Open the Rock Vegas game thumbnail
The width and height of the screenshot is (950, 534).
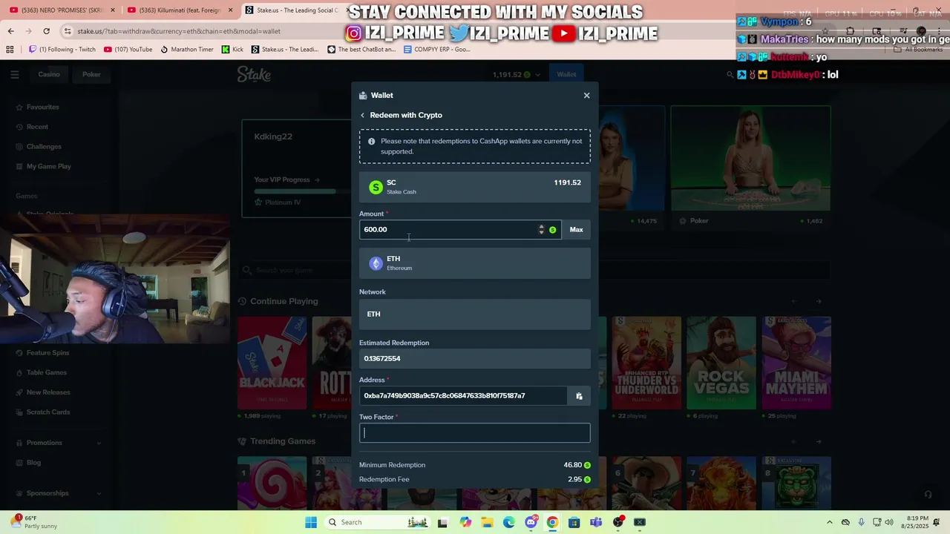[x=721, y=363]
